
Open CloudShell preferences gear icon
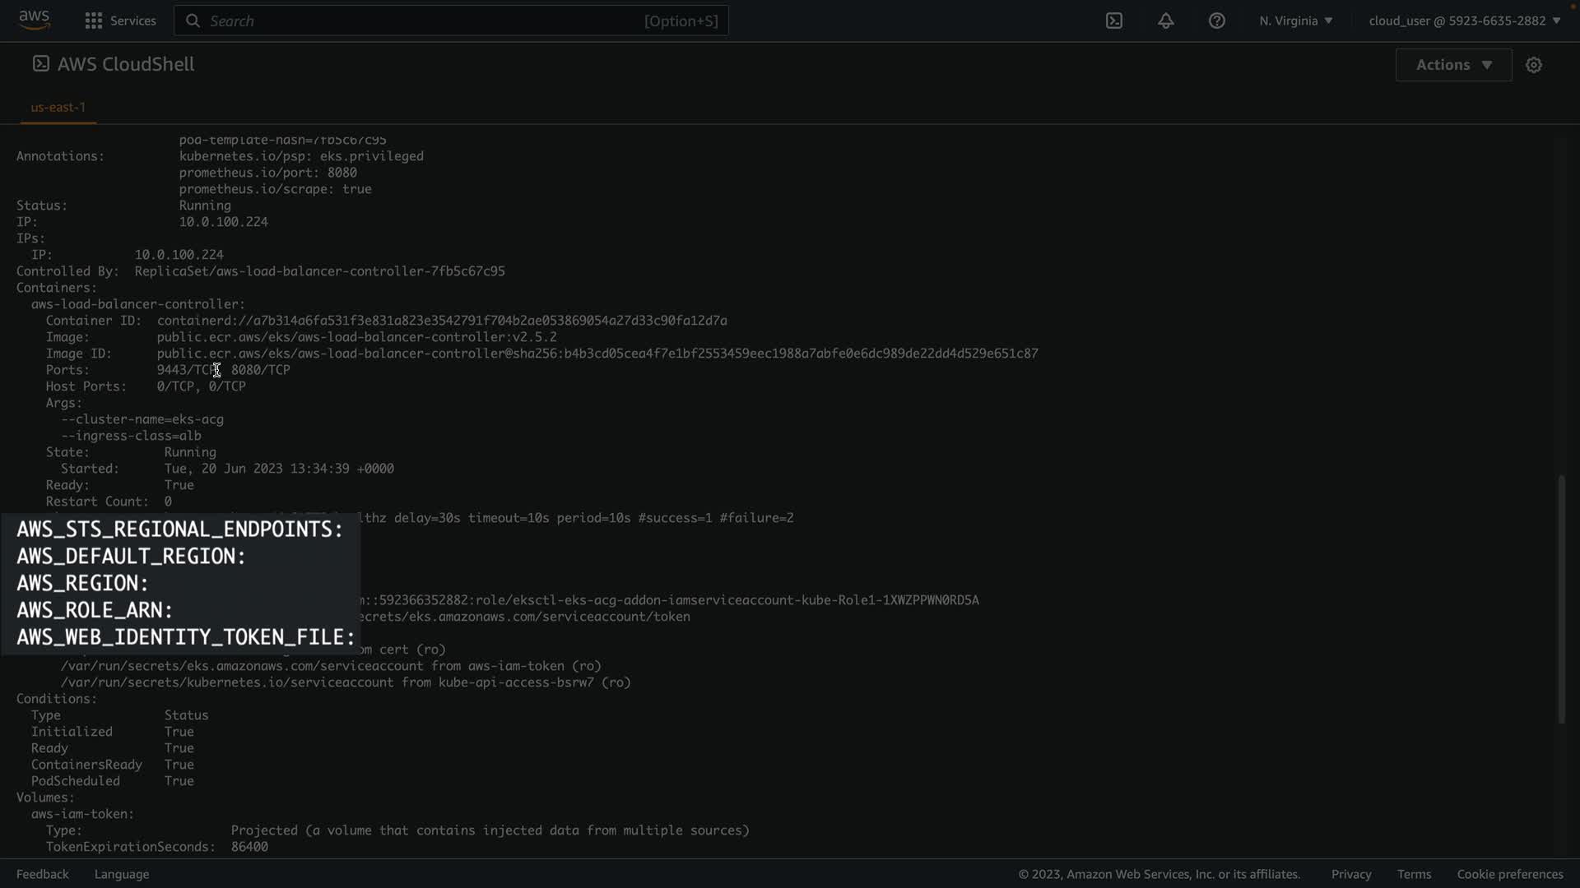point(1533,65)
